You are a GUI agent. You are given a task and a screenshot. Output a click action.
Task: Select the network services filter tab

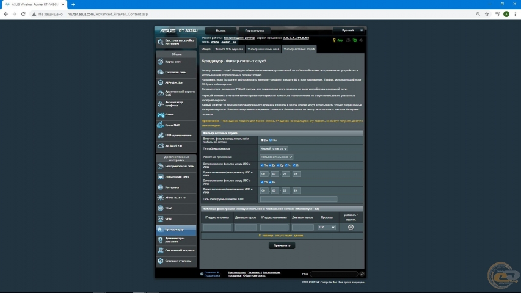(x=299, y=49)
